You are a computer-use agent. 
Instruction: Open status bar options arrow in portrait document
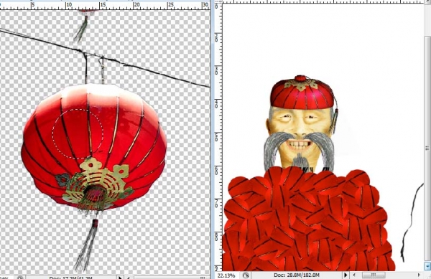point(346,275)
